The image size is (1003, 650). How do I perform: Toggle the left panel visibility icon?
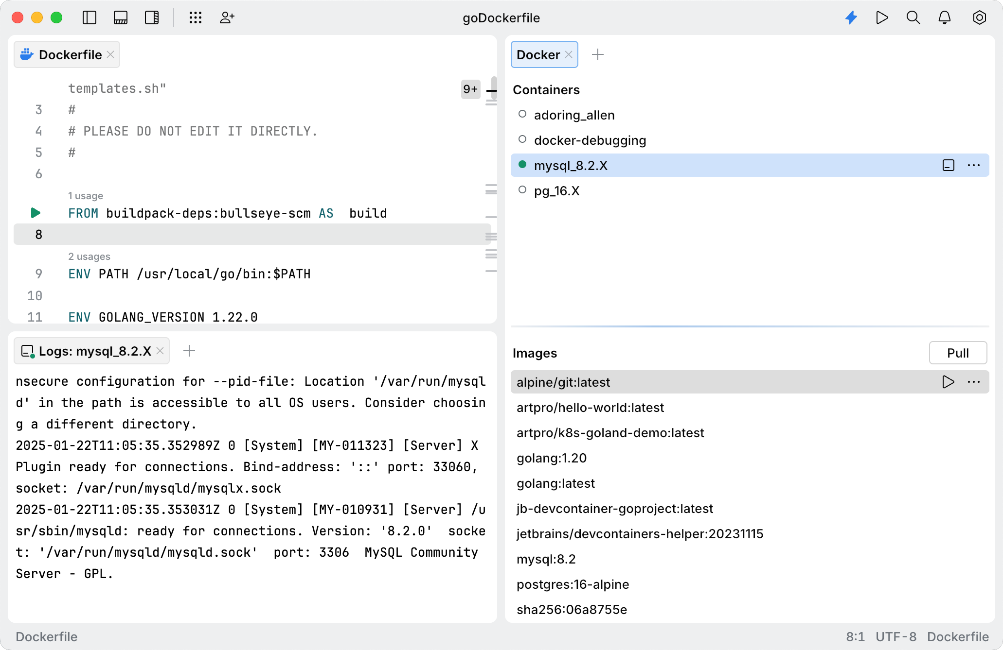pos(89,18)
